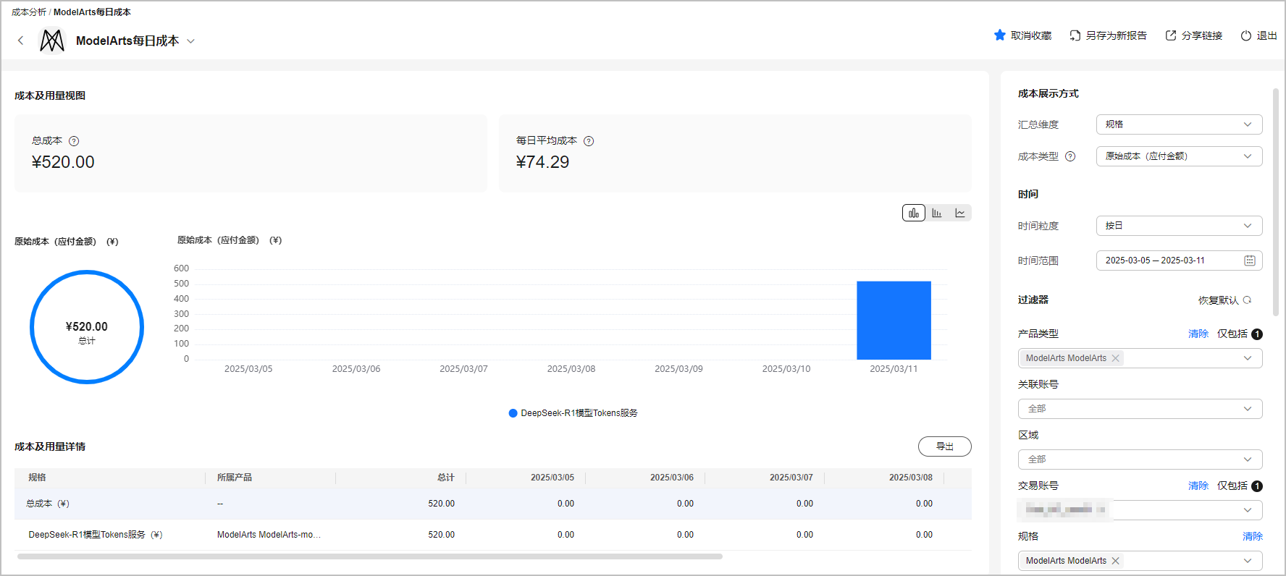Click 2025/03/08 table column header
Viewport: 1286px width, 576px height.
click(911, 478)
